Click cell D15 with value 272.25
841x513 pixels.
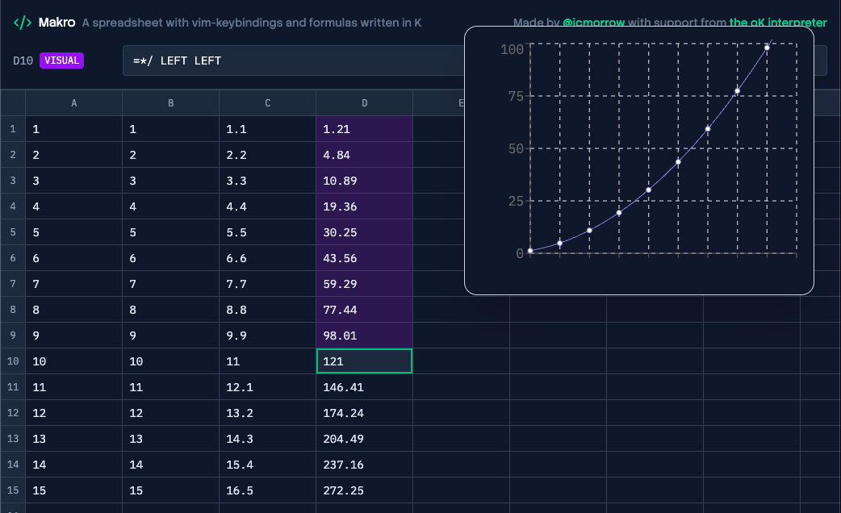click(364, 490)
